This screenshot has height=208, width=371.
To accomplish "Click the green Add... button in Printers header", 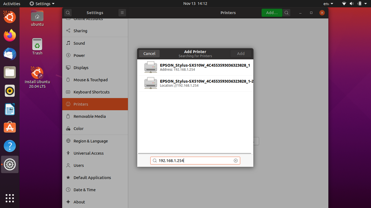I will click(272, 13).
